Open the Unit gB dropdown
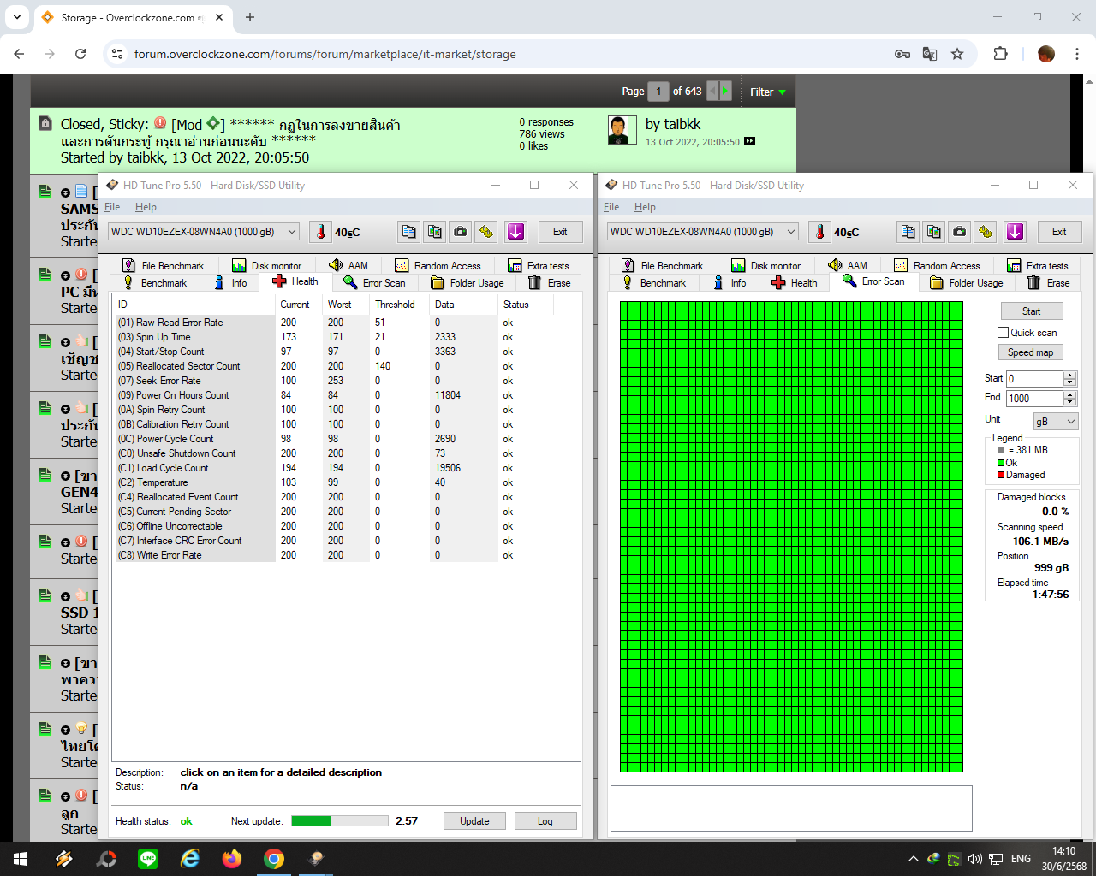The image size is (1096, 876). [x=1055, y=422]
